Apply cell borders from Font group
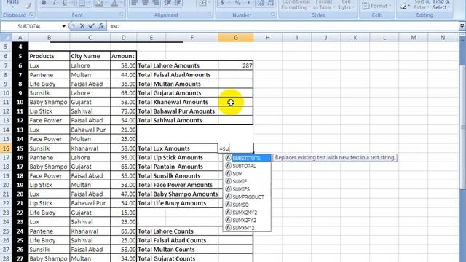The image size is (466, 262). point(82,3)
